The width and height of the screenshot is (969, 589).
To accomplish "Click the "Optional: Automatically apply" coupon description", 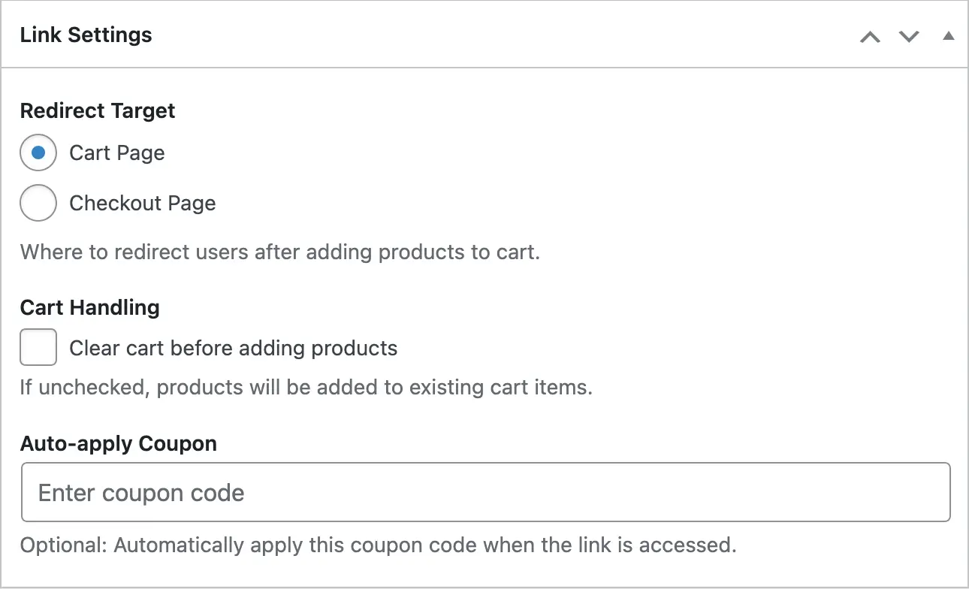I will (378, 545).
